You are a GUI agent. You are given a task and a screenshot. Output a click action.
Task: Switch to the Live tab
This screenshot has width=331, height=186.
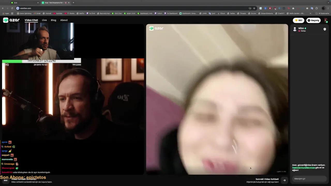coord(44,20)
